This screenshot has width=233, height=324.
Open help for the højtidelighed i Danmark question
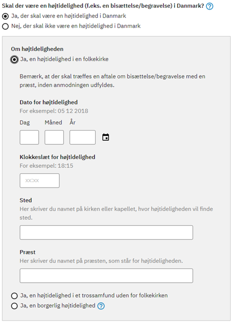click(210, 6)
